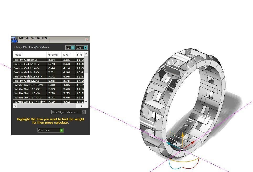Click the horizontal scroll right arrow
The width and height of the screenshot is (253, 172).
point(82,106)
